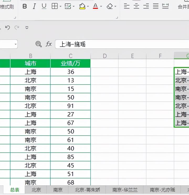Screen dimensions: 189x195
Task: Apply yellow fill color
Action: [x=82, y=6]
